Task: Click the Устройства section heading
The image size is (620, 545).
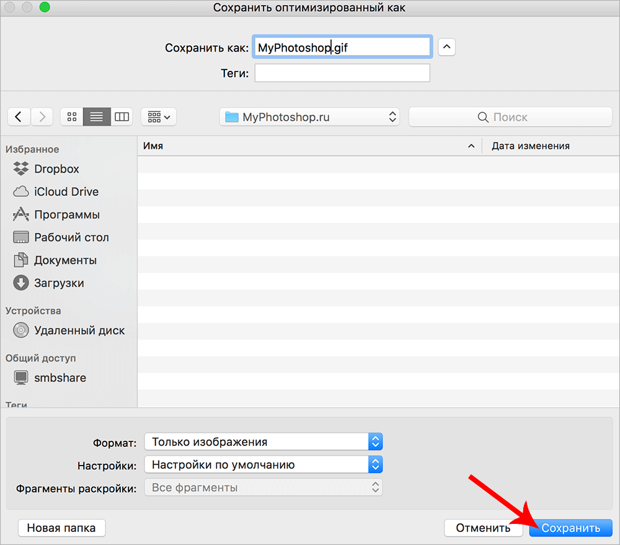Action: (x=33, y=311)
